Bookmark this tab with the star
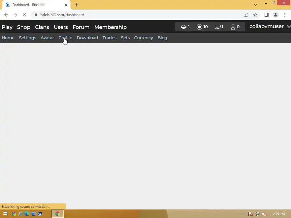Screen dimensions: 291x218 pos(255,15)
